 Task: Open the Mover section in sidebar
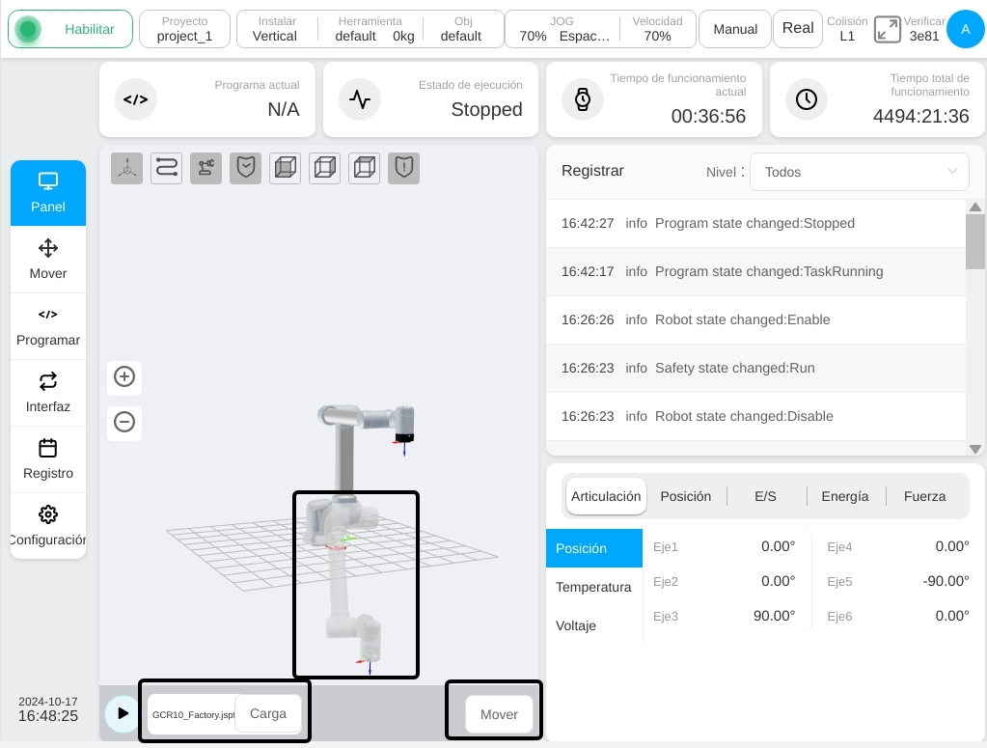pyautogui.click(x=48, y=260)
